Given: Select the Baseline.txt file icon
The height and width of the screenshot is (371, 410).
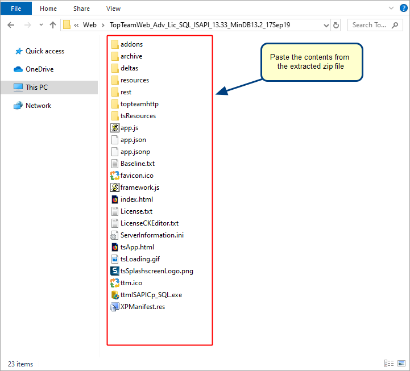Looking at the screenshot, I should [x=115, y=164].
